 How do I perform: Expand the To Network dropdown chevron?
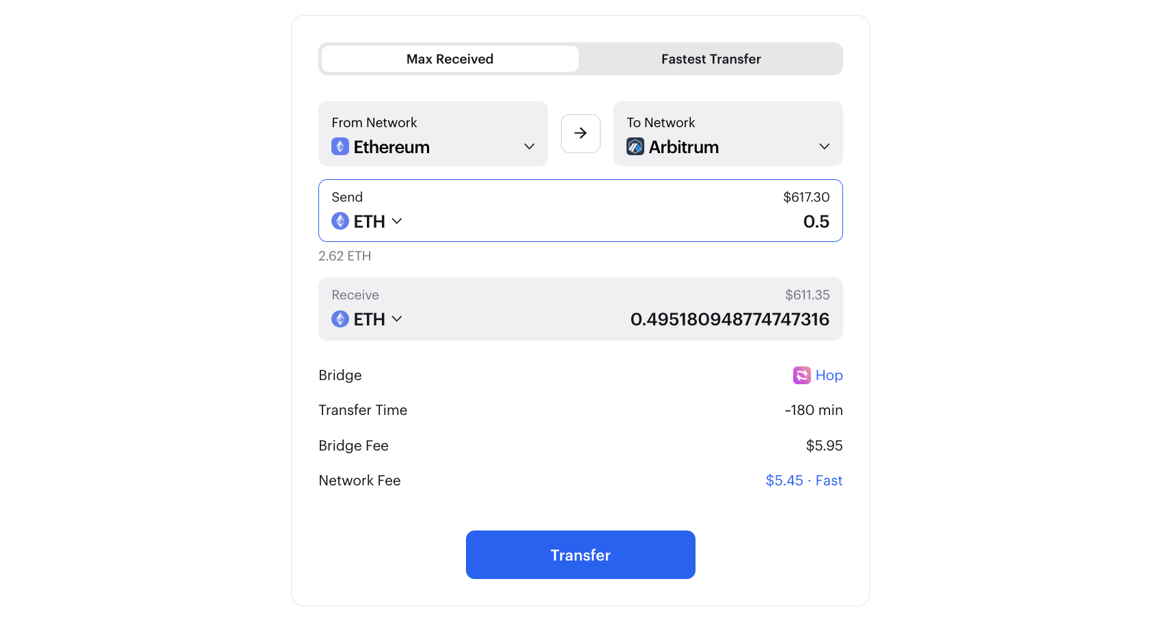pyautogui.click(x=825, y=147)
